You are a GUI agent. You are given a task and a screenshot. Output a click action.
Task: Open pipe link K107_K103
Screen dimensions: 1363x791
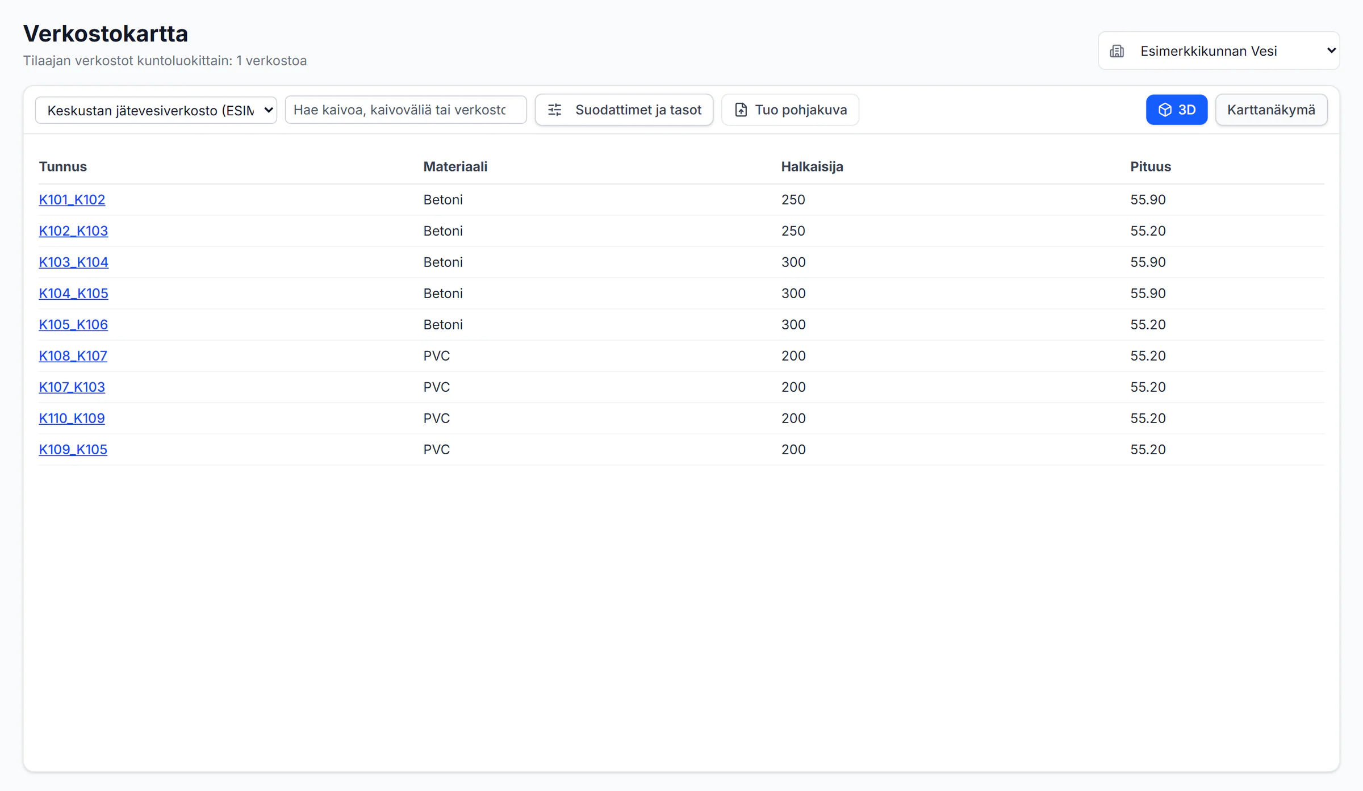[72, 387]
